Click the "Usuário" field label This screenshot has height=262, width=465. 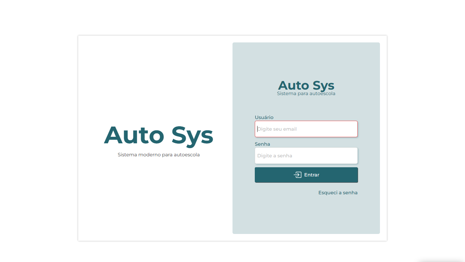point(264,117)
